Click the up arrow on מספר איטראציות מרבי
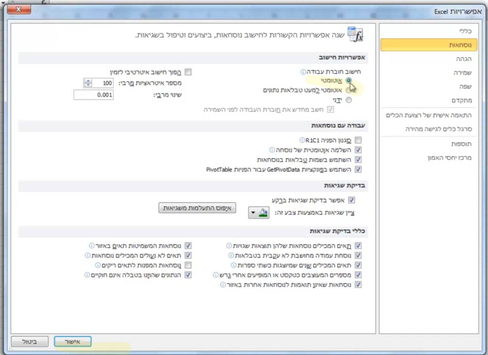This screenshot has height=355, width=488. pyautogui.click(x=88, y=81)
